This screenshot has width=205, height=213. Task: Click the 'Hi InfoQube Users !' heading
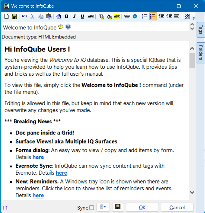[37, 49]
